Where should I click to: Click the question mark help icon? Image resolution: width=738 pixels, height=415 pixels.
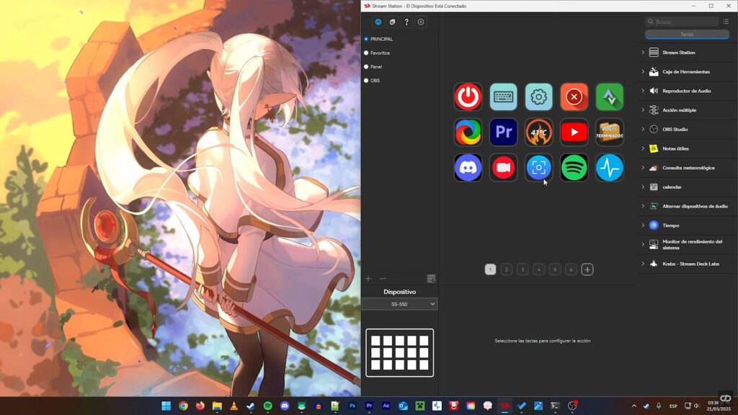coord(406,22)
